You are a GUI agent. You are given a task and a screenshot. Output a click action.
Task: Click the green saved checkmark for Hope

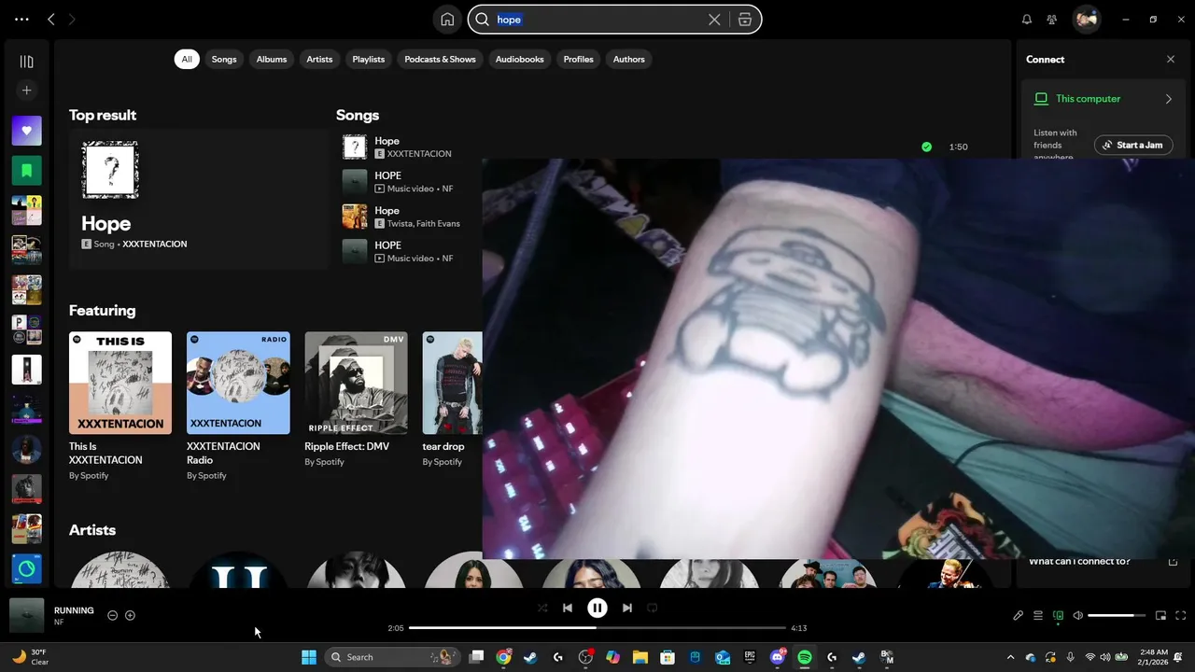926,147
